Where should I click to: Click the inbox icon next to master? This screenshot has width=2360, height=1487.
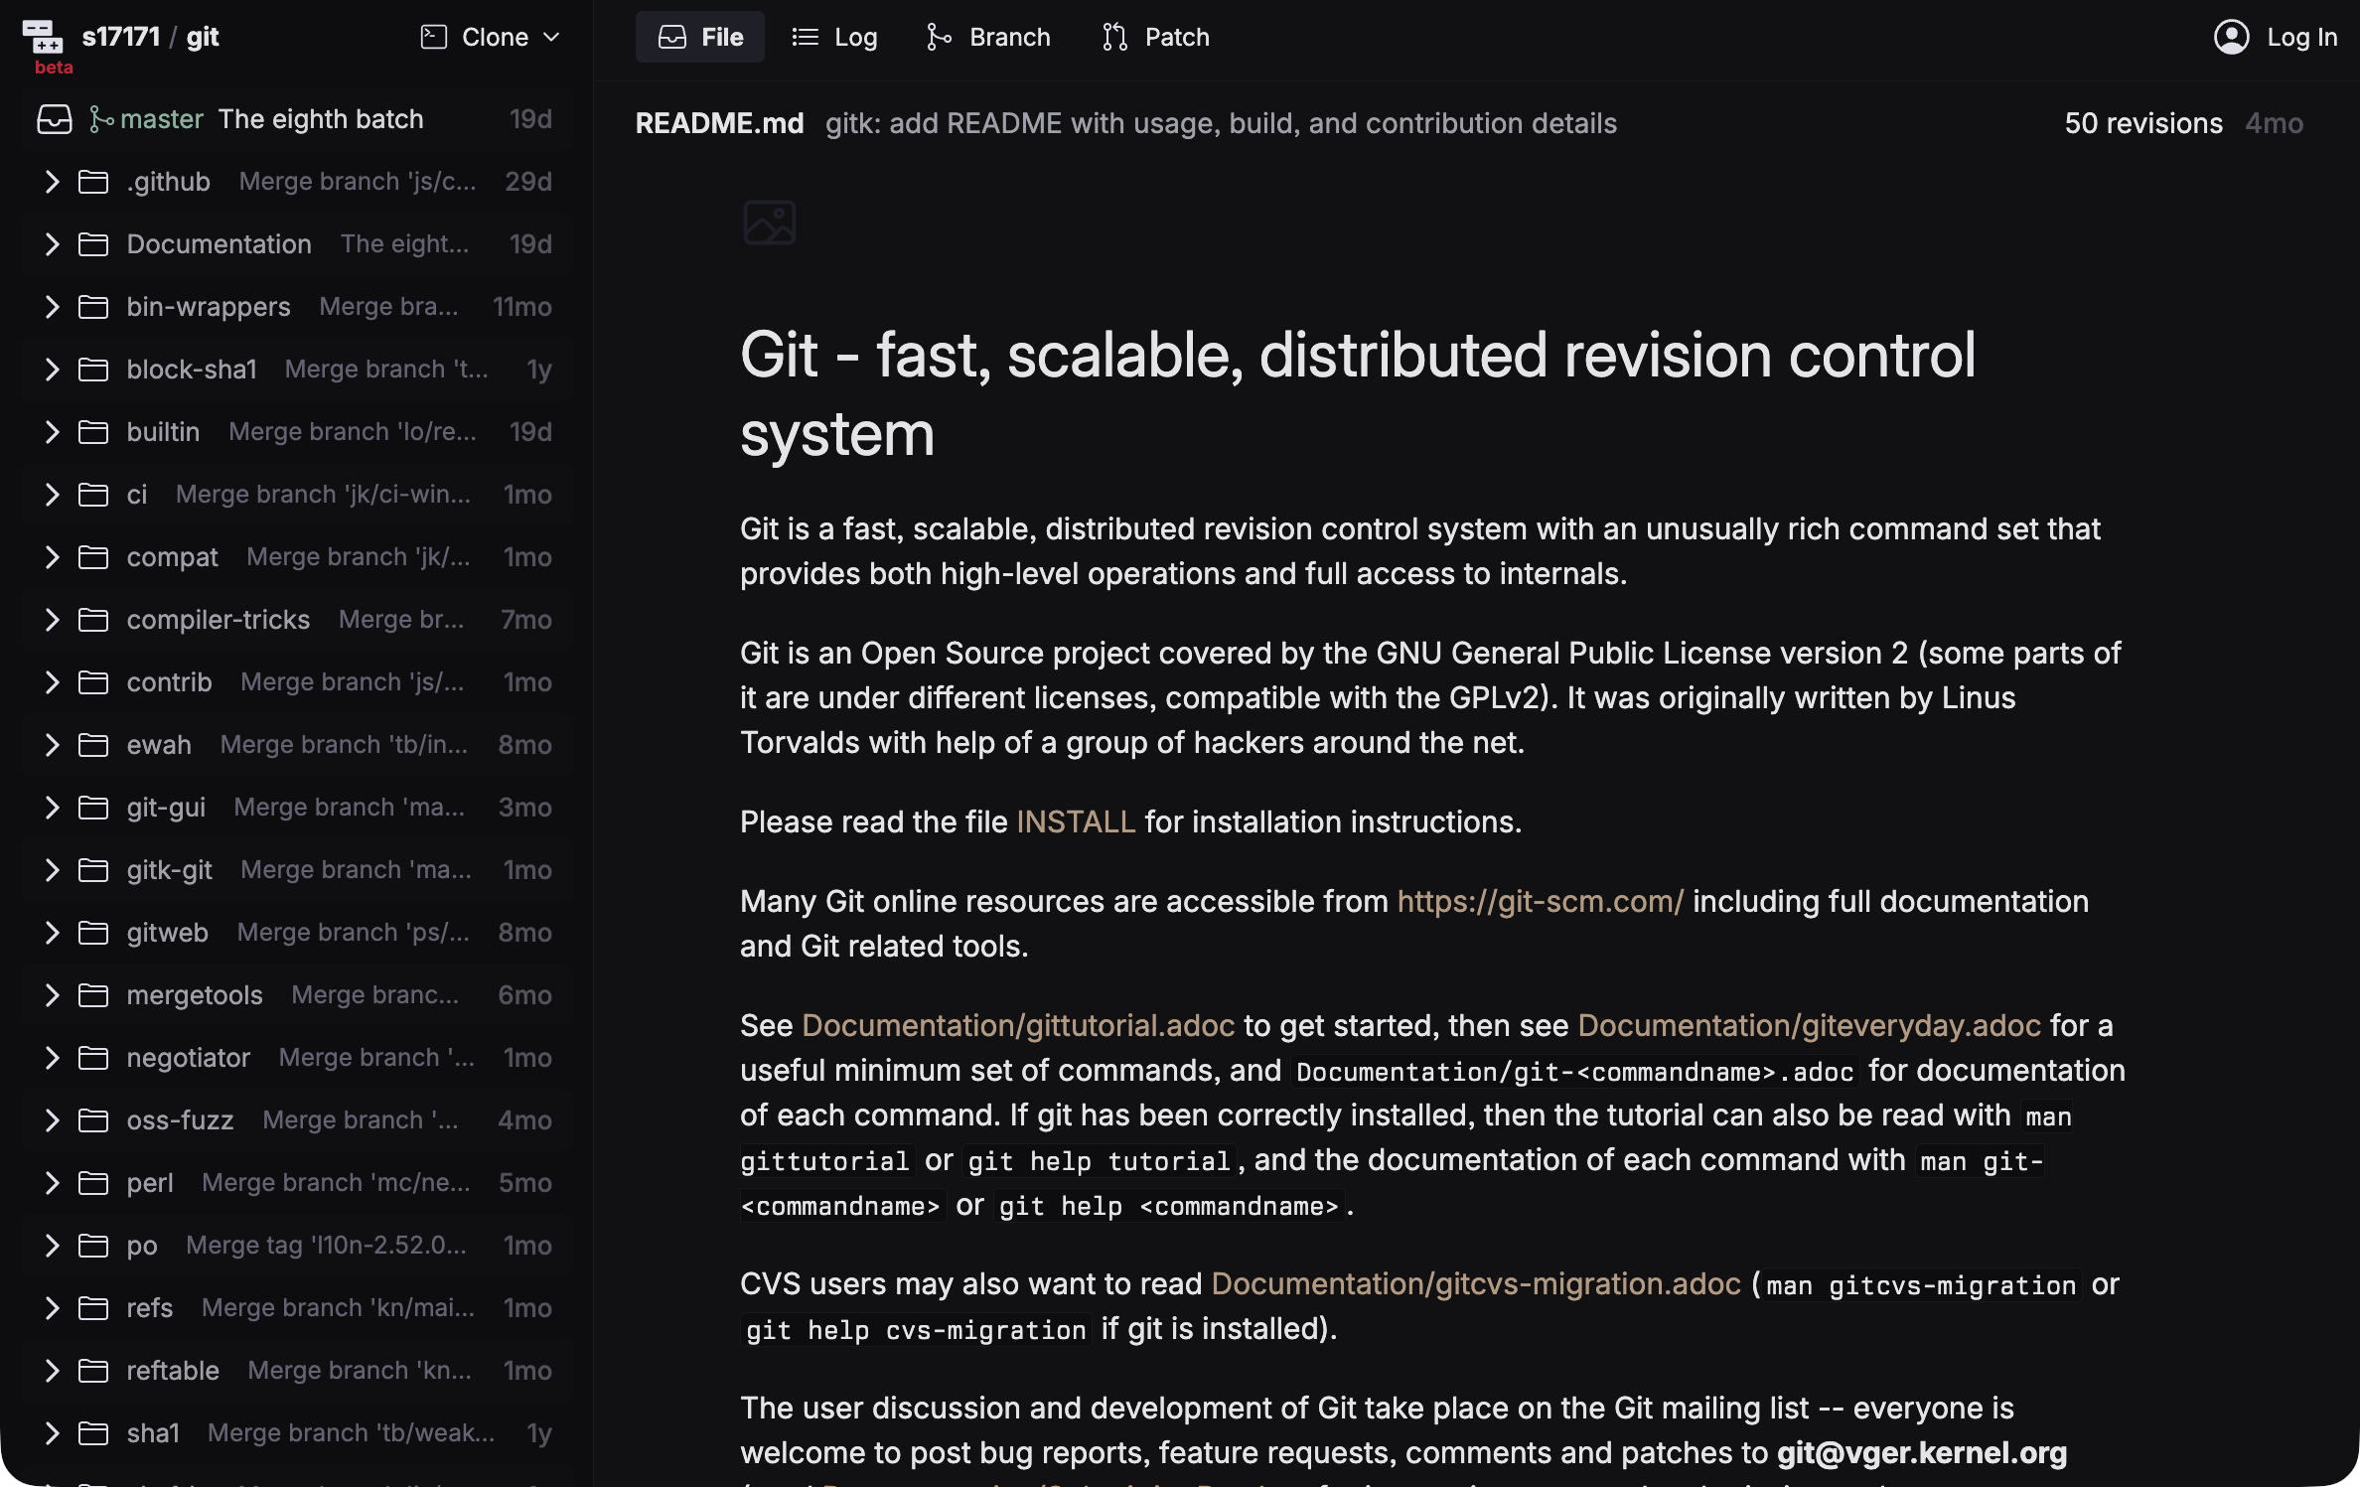[55, 119]
